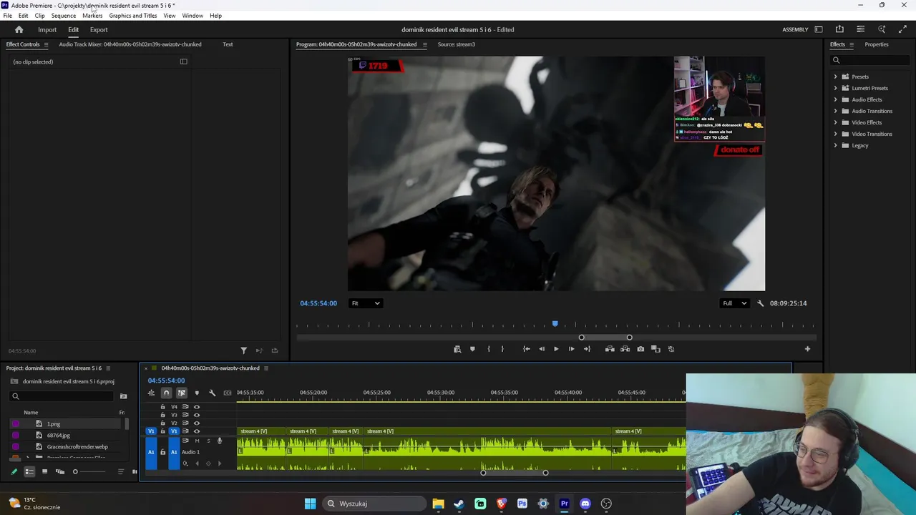Click the Home icon in header
The height and width of the screenshot is (515, 916).
19,30
